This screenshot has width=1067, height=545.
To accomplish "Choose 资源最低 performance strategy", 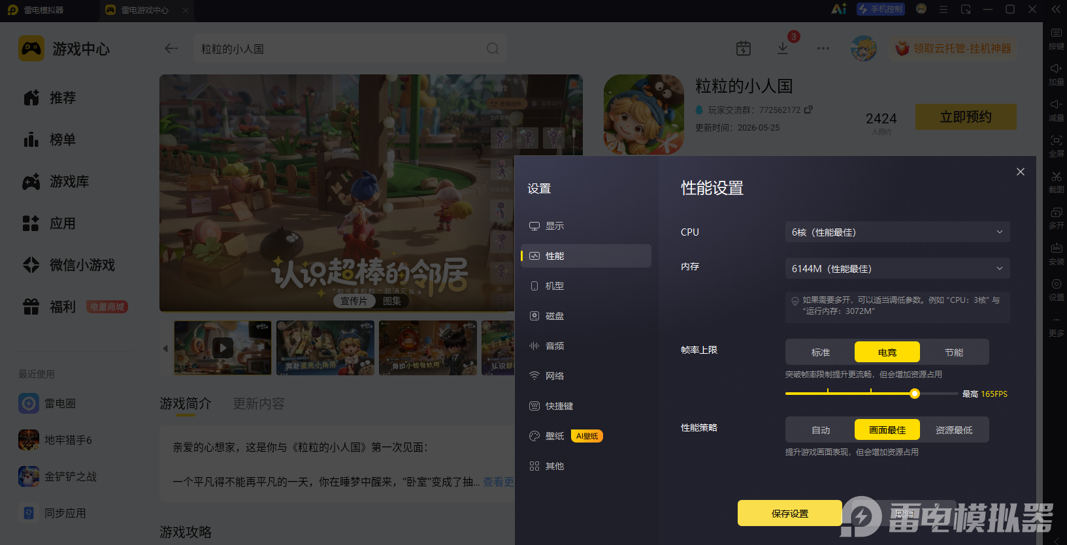I will pyautogui.click(x=954, y=429).
